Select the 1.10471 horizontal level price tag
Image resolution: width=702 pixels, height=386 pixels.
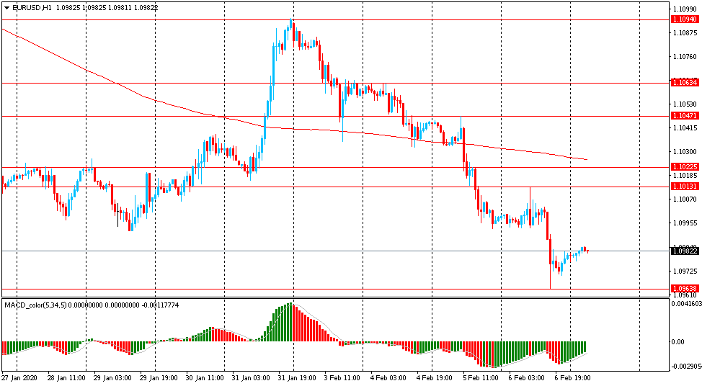(x=684, y=115)
